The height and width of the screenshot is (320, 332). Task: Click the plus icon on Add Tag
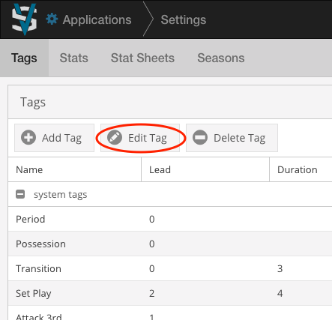[28, 138]
